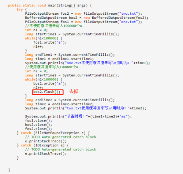Image resolution: width=183 pixels, height=174 pixels.
Task: Click the int n1 = 0 line
Action: tap(36, 30)
